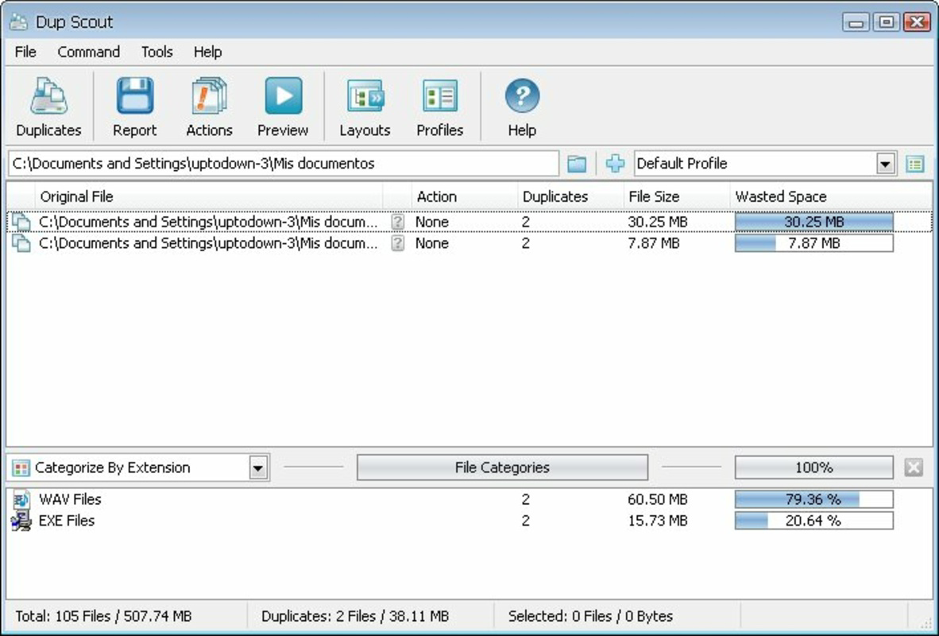Click the Default Profile combo box text
The height and width of the screenshot is (636, 939).
coord(682,163)
